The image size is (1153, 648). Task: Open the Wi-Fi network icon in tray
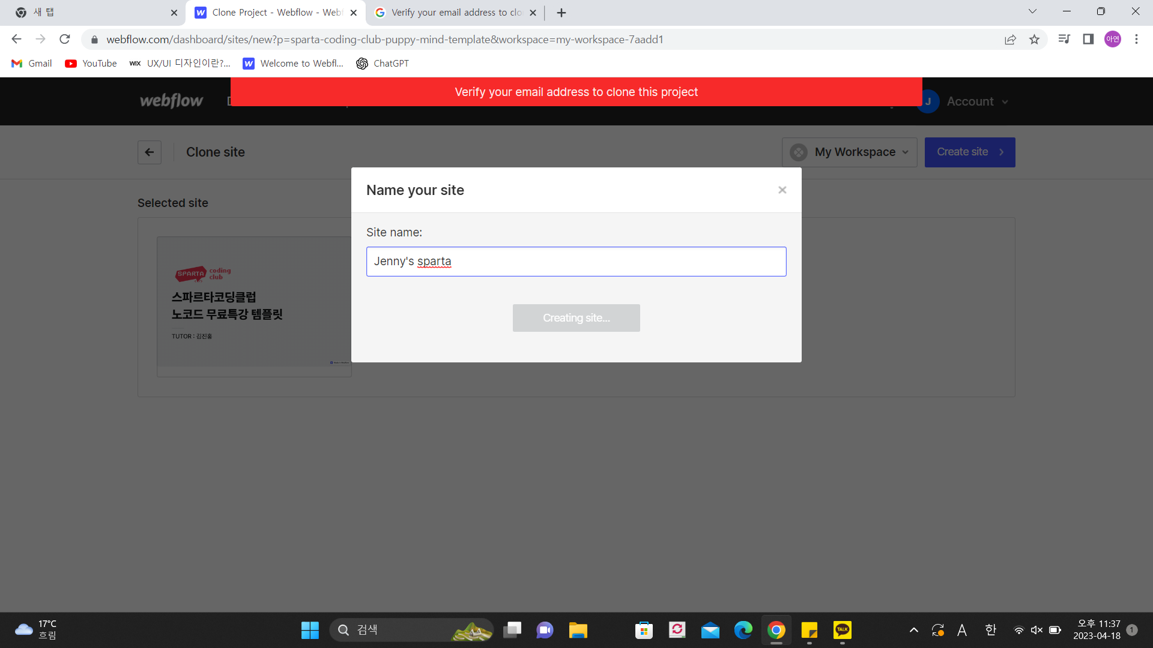[1018, 630]
